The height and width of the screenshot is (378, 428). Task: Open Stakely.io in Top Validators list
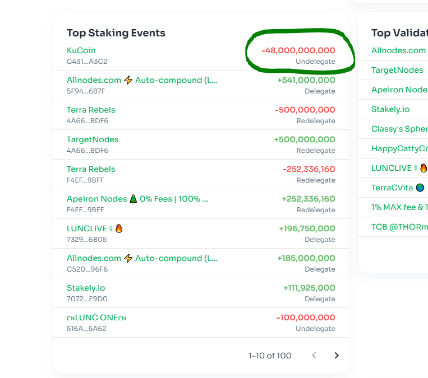[x=390, y=109]
